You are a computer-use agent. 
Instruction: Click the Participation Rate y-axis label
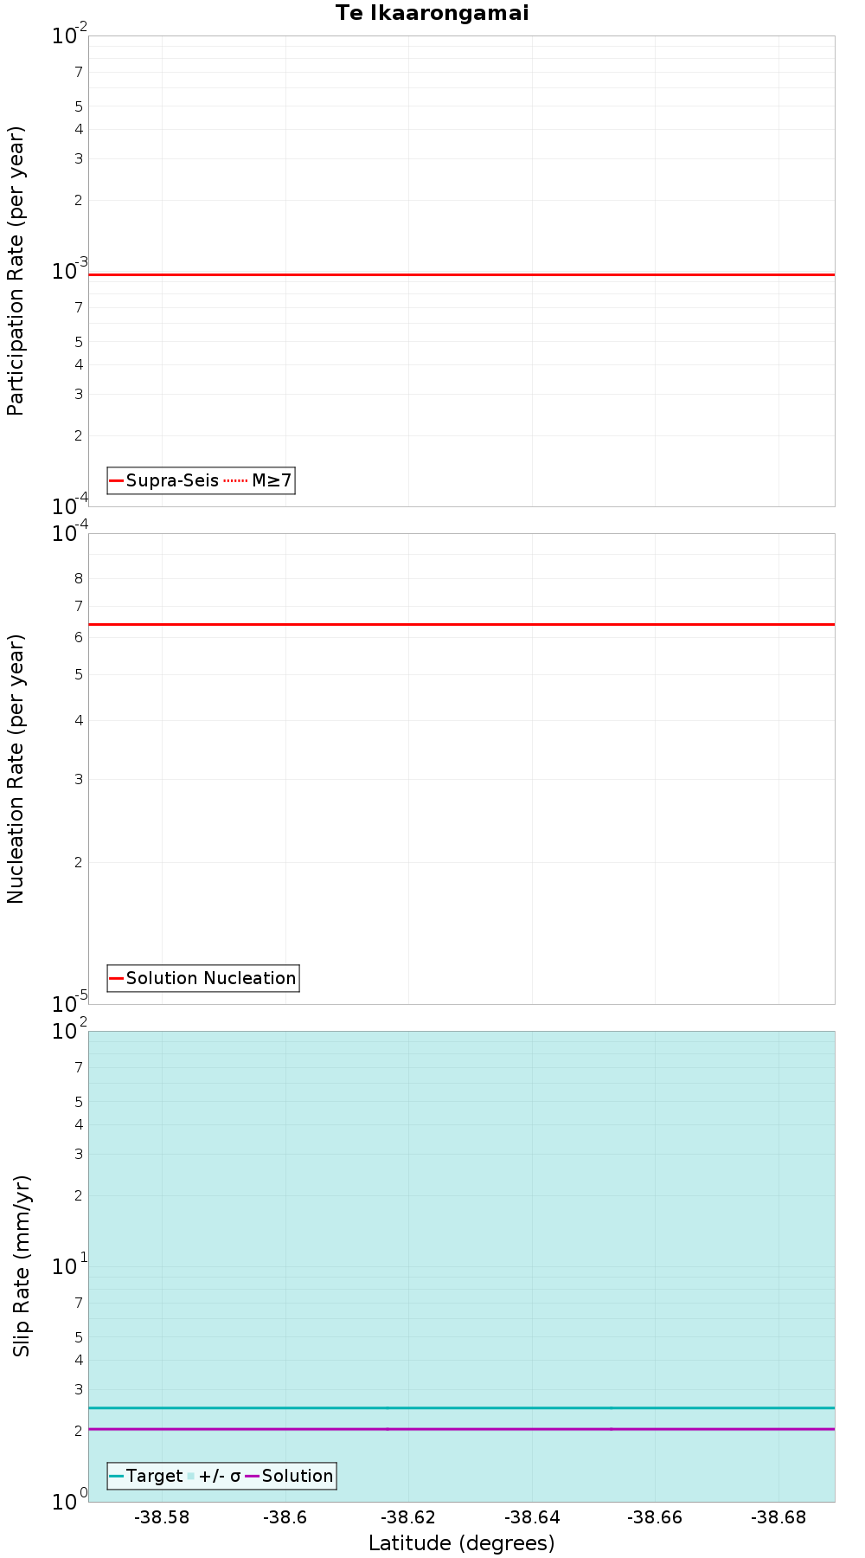click(x=16, y=271)
